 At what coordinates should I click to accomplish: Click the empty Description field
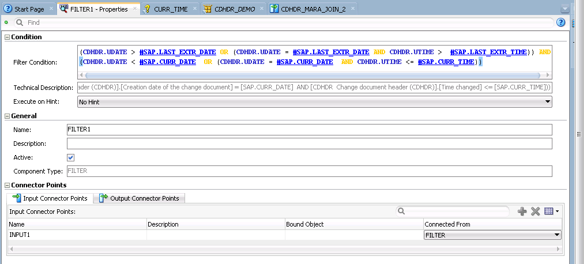pos(309,144)
